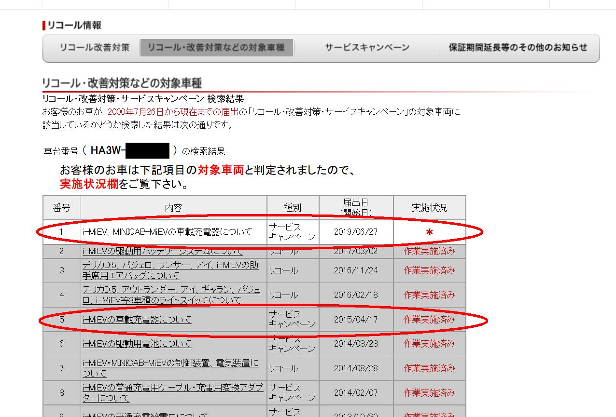Select the date 2019/06/27
The height and width of the screenshot is (417, 616).
356,232
